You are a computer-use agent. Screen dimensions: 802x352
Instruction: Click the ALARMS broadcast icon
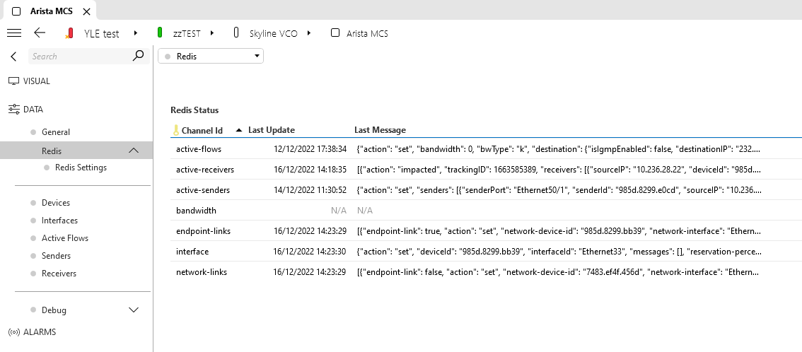[14, 332]
